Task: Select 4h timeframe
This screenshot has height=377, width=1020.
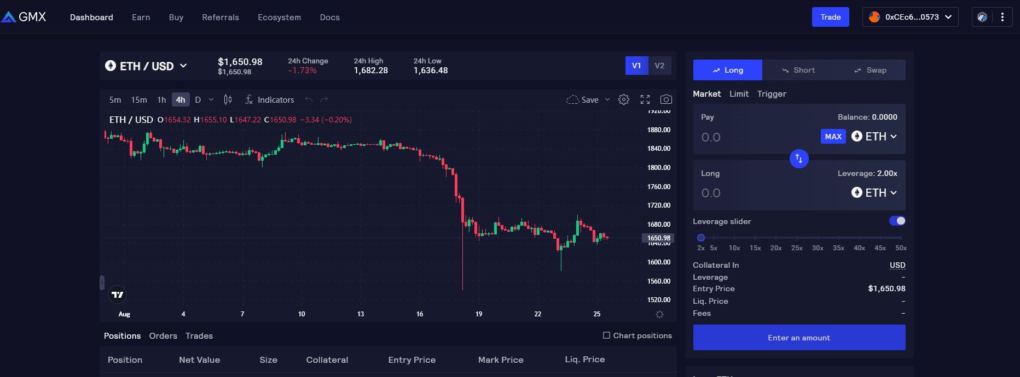Action: click(x=181, y=99)
